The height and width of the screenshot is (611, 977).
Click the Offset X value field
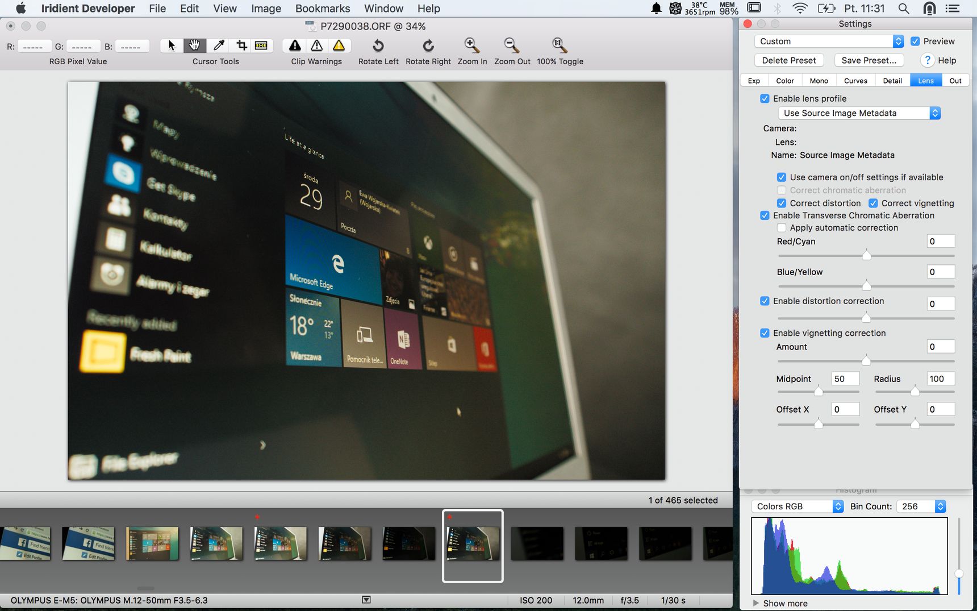click(845, 409)
